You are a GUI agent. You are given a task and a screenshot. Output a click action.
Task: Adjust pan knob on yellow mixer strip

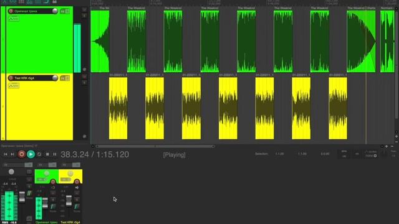click(x=70, y=174)
